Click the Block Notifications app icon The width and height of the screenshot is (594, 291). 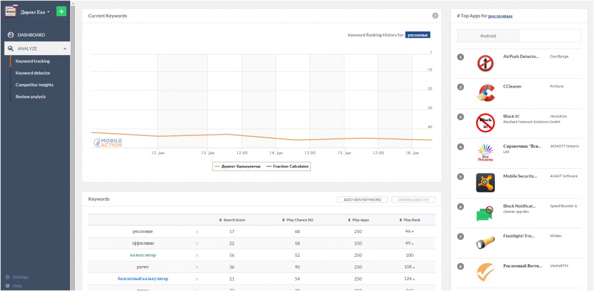click(484, 213)
